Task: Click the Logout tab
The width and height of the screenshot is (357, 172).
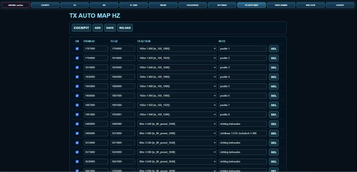Action: point(340,5)
